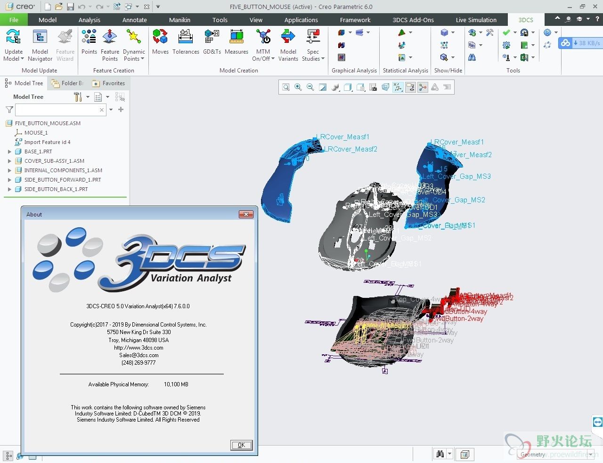This screenshot has height=463, width=603.
Task: Click the green checkmark validate icon
Action: coord(506,32)
